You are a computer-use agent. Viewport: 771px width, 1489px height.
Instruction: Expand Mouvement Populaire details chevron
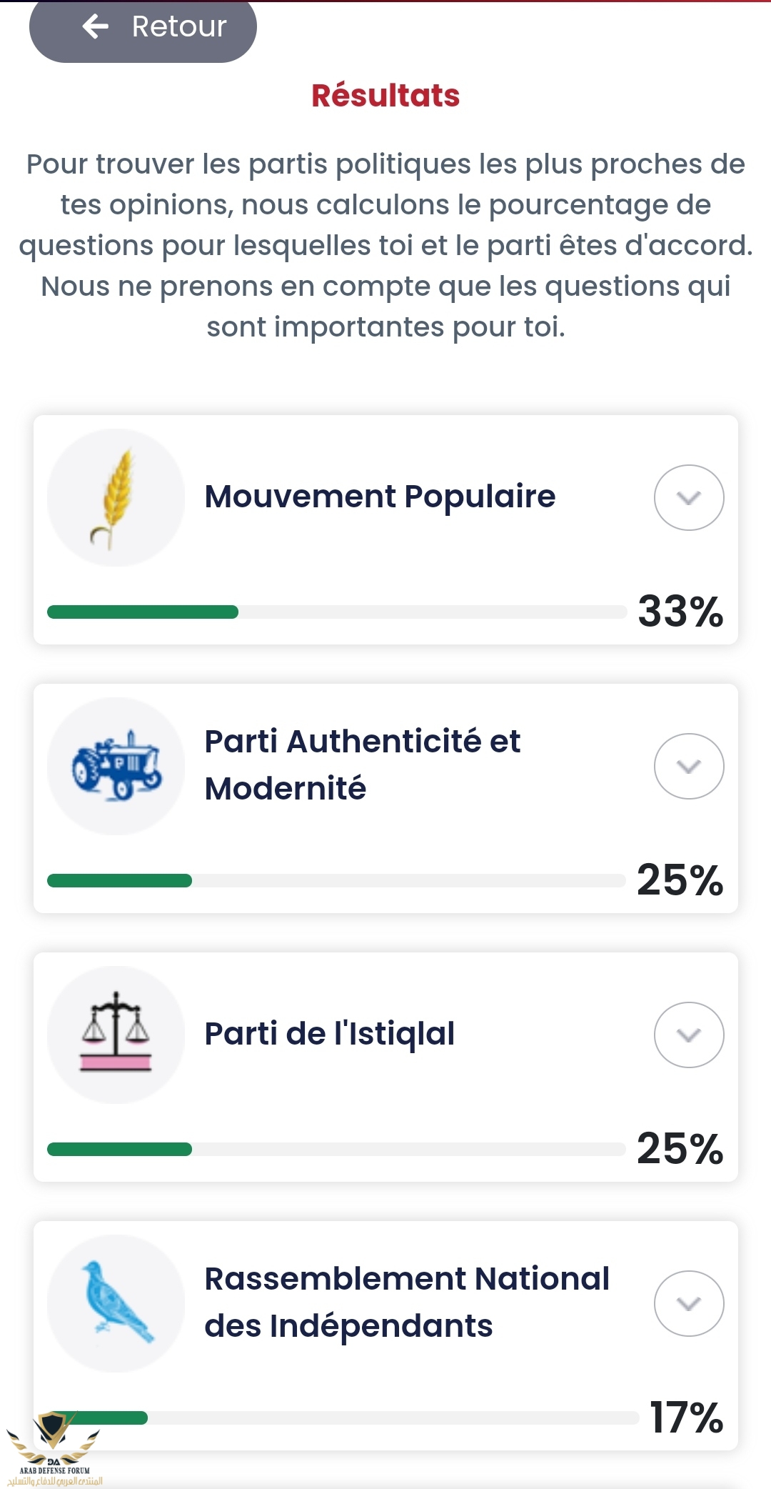point(689,498)
